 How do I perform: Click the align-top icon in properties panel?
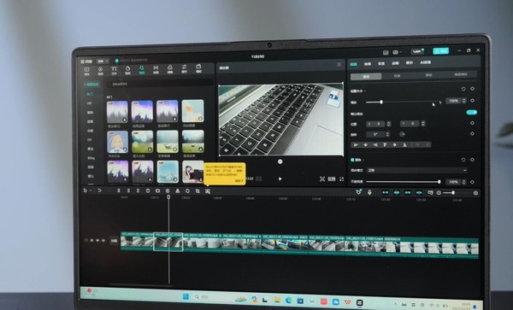(385, 144)
